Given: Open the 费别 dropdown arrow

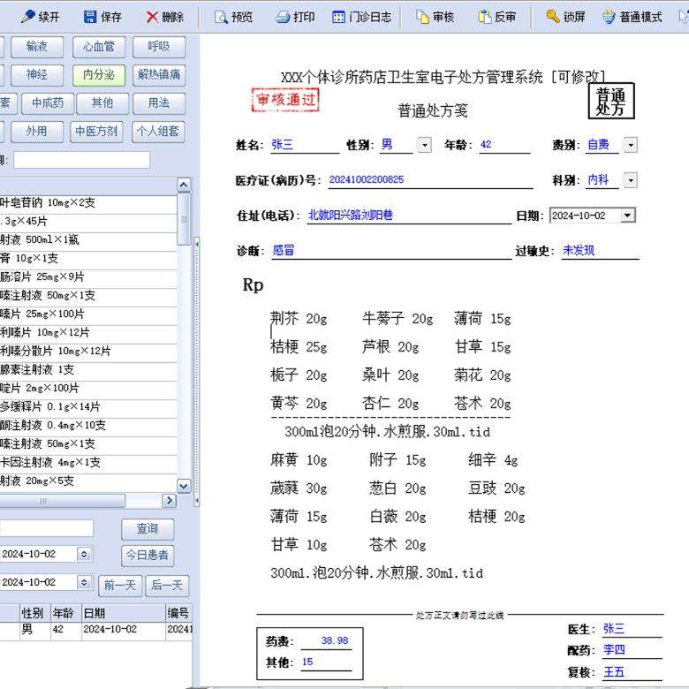Looking at the screenshot, I should [631, 145].
